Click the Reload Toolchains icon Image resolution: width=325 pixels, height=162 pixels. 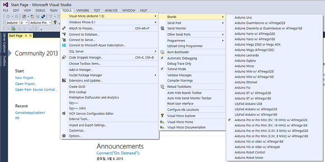pos(162,86)
